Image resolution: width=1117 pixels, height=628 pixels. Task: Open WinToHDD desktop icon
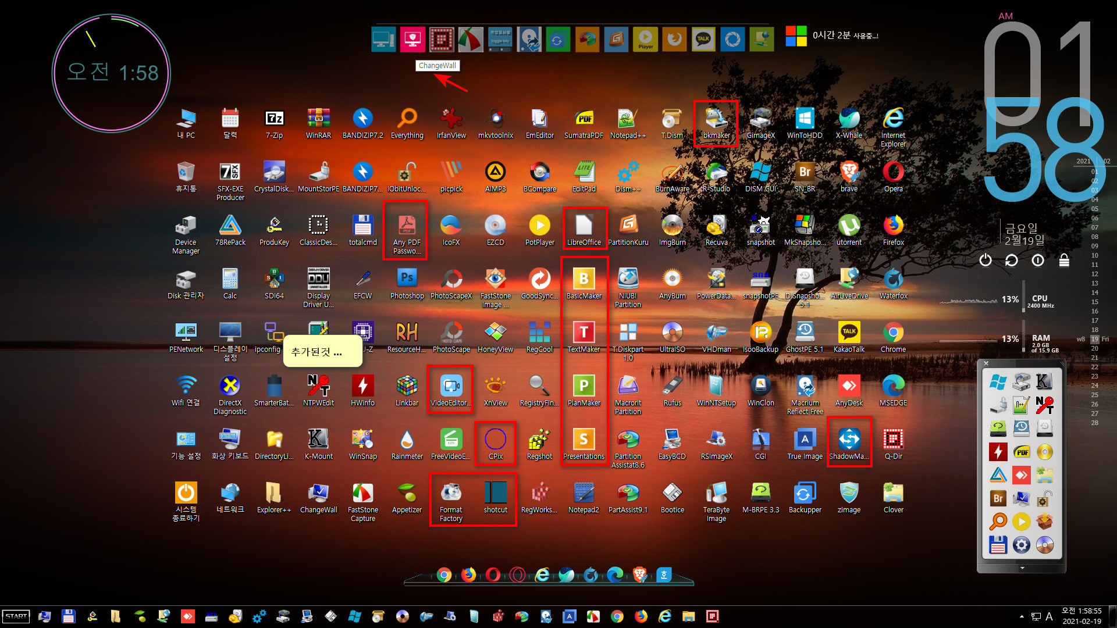click(805, 123)
